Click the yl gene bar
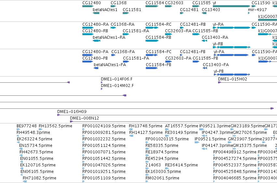This screenshot has height=183, width=277. point(232,6)
